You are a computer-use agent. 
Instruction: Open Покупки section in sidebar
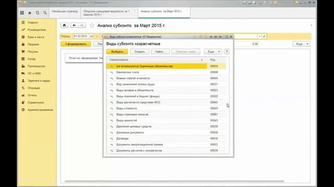[32, 52]
